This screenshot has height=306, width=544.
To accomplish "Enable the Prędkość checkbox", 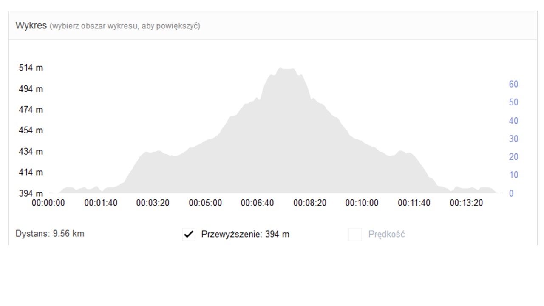I will pyautogui.click(x=355, y=234).
